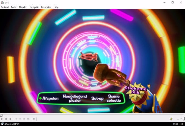Open the Help menu
185x126 pixels.
pos(56,7)
